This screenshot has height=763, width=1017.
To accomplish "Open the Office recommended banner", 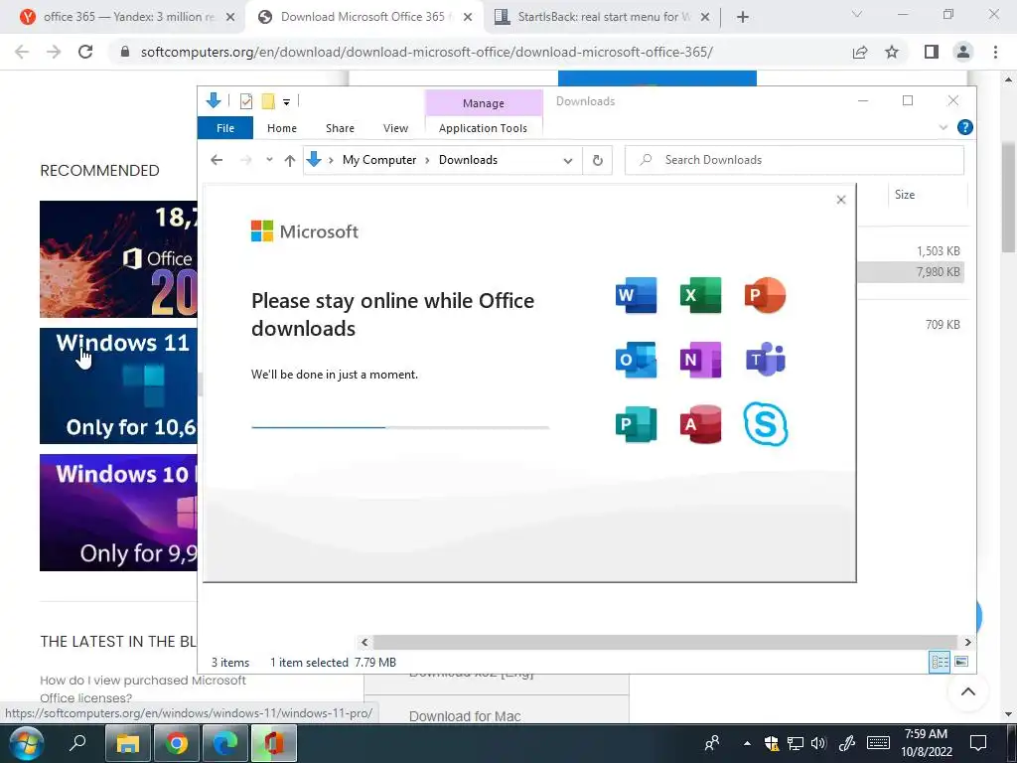I will pos(118,259).
